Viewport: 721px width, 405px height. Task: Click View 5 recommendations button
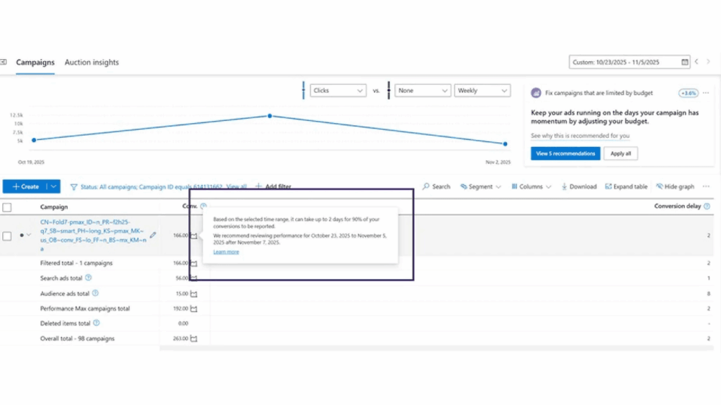565,153
